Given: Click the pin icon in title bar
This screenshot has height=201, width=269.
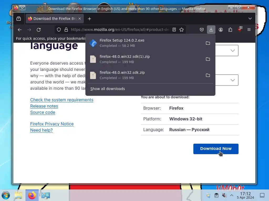Looking at the screenshot, I should pos(22,8).
